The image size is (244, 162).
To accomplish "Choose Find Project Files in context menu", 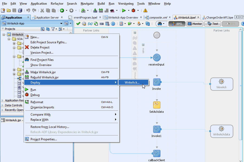I will point(72,60).
